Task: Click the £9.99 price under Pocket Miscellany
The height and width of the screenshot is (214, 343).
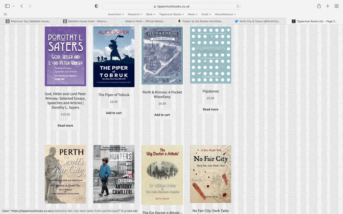Action: point(162,104)
